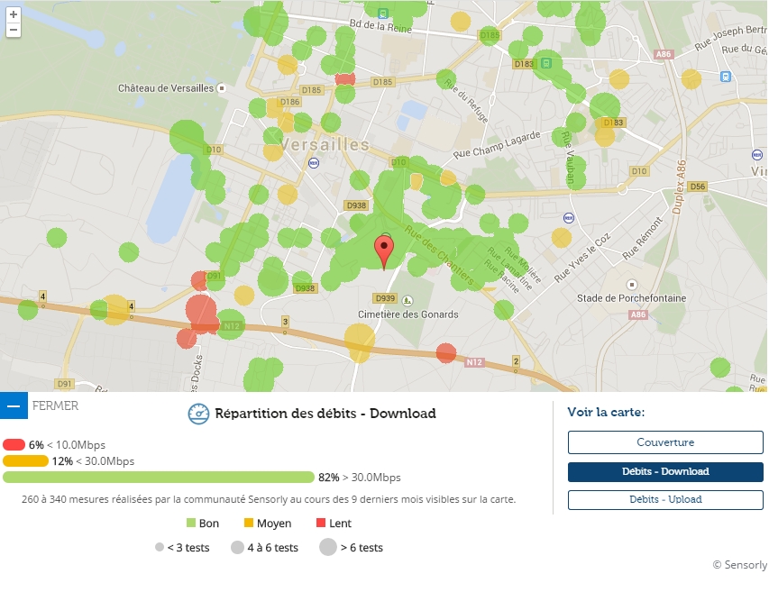Screen dimensions: 769x592
Task: Click the Rue Champ Lagarde street label
Action: coord(497,145)
